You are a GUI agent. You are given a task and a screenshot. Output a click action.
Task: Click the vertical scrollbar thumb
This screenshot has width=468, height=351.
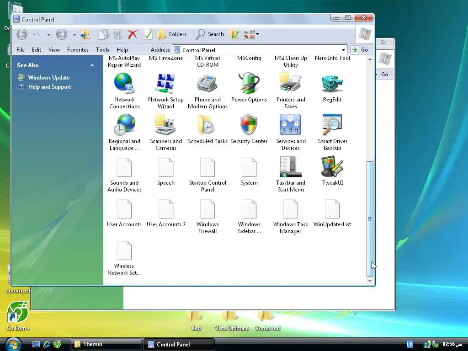(x=370, y=219)
